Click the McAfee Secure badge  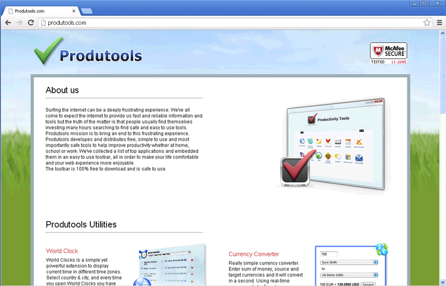pos(388,53)
